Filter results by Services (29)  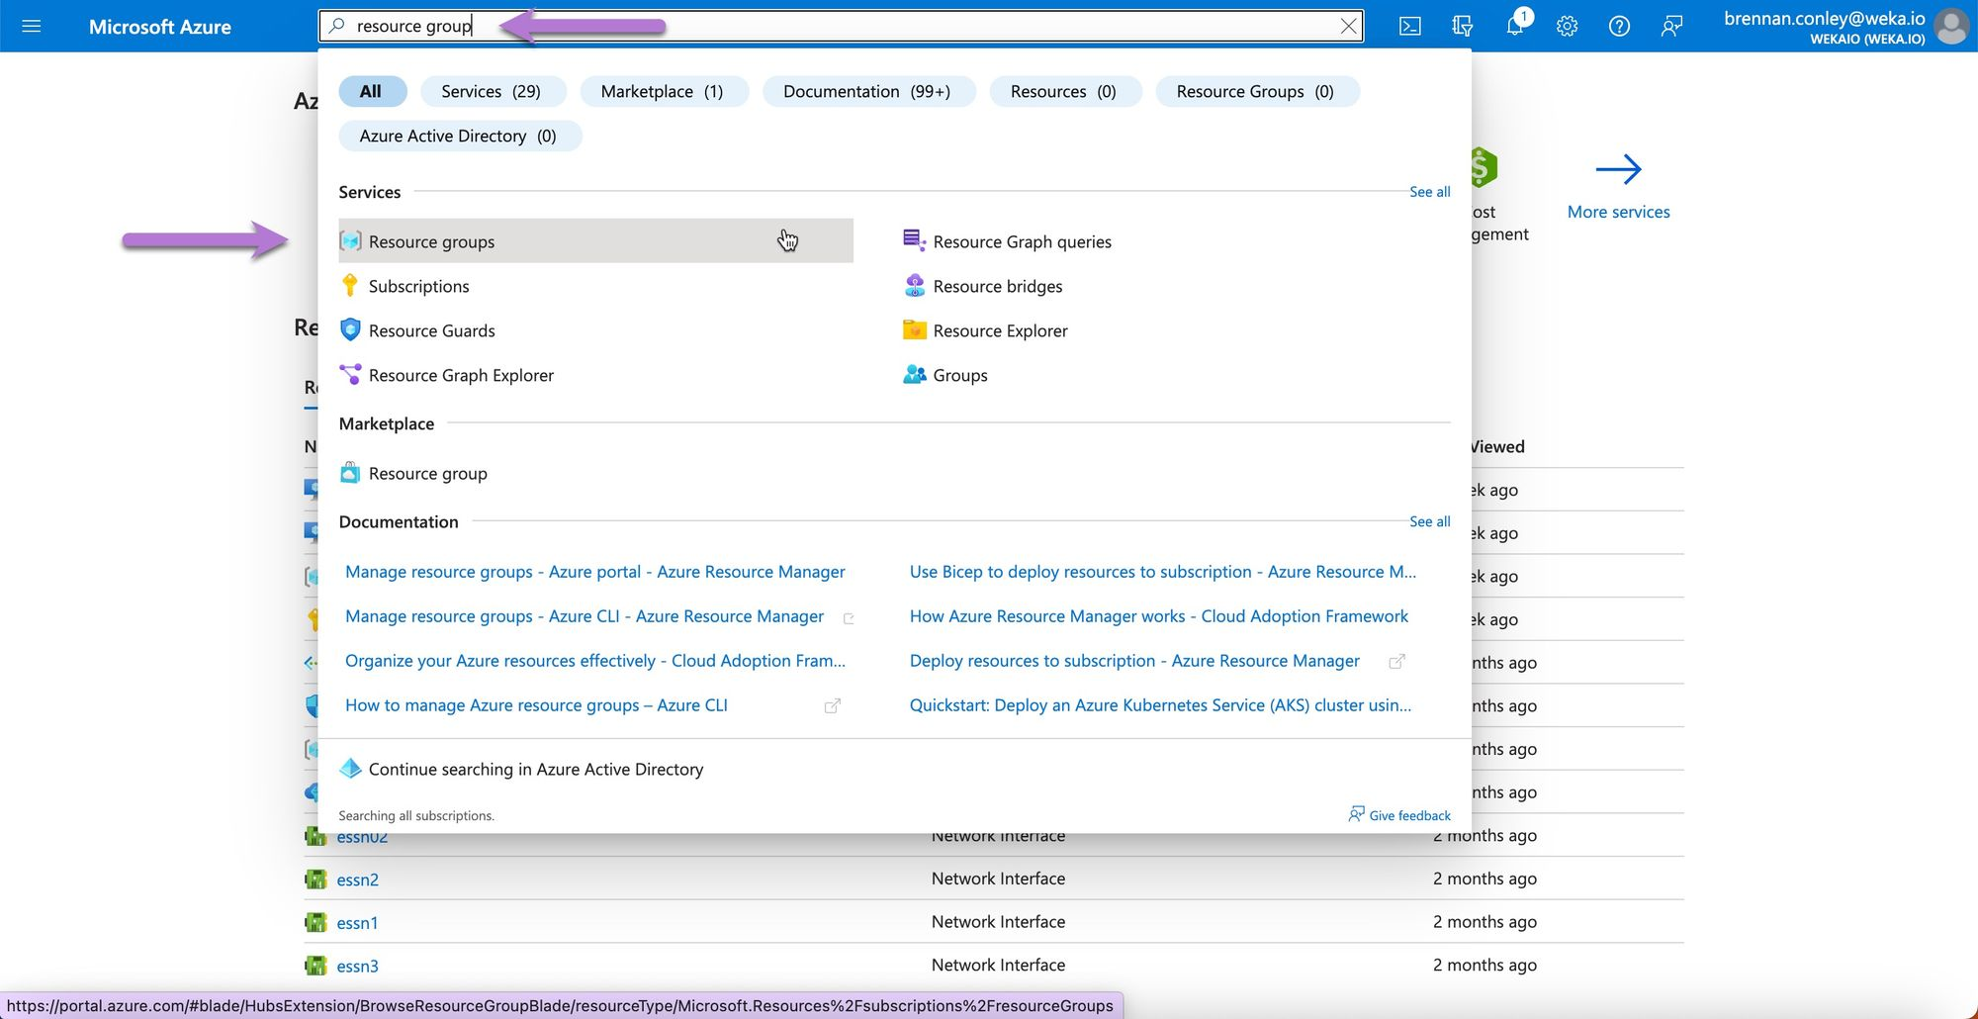coord(492,91)
